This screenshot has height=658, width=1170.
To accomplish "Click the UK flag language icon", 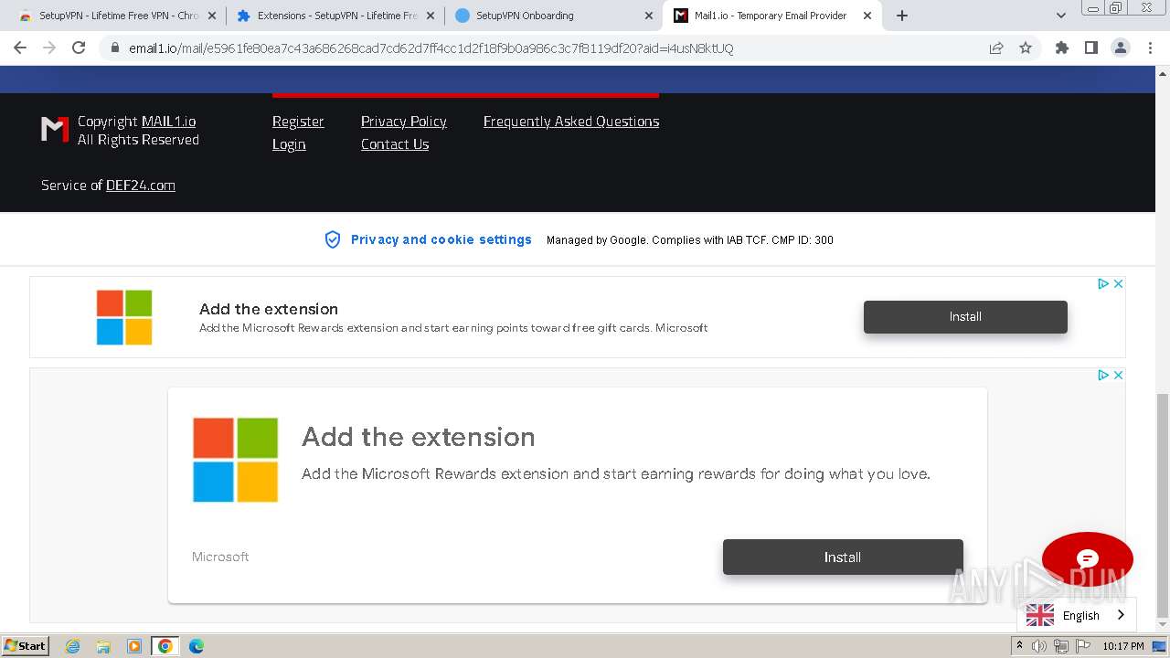I will point(1039,615).
